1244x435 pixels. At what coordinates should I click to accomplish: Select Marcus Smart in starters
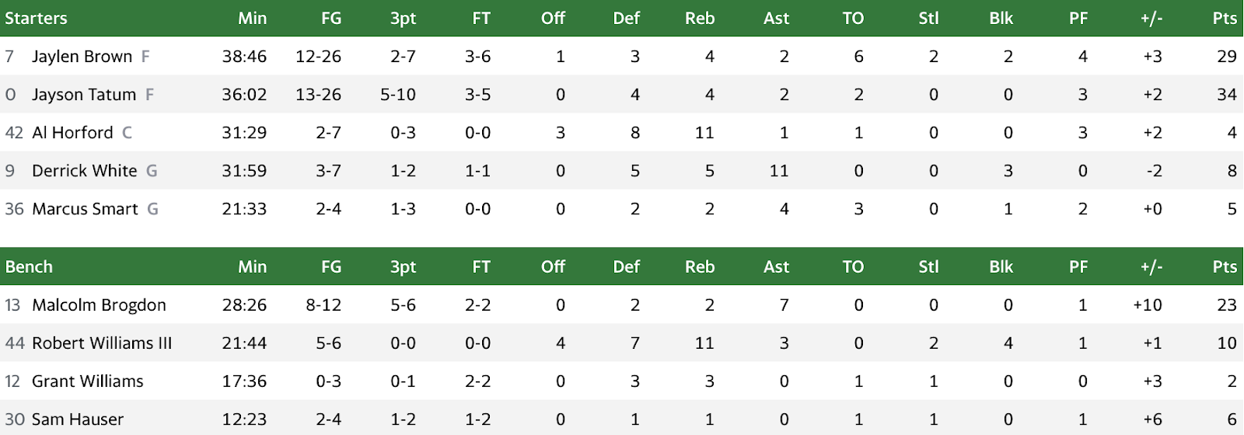tap(85, 209)
